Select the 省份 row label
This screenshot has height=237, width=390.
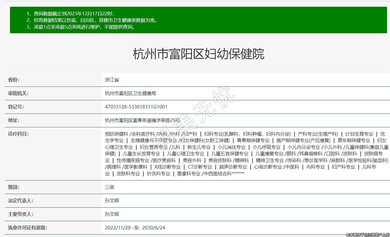coord(14,80)
